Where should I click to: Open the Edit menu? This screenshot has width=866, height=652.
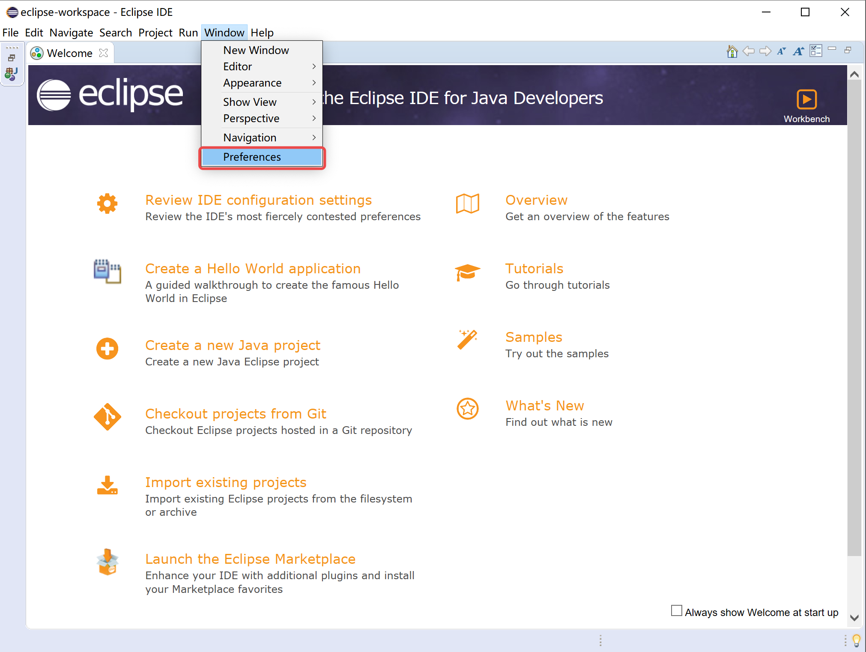34,33
